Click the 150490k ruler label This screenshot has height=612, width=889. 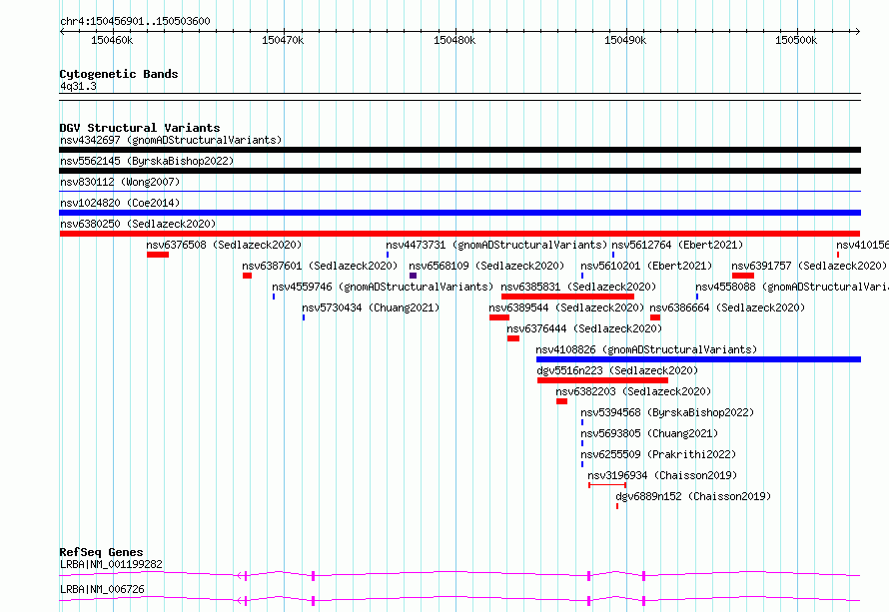pos(625,40)
